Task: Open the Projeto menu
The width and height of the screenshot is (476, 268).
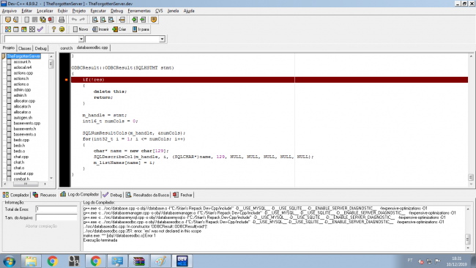Action: (79, 11)
